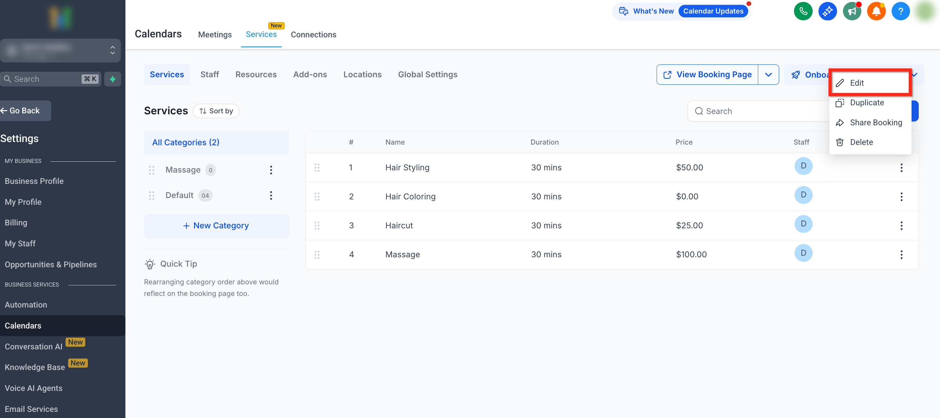This screenshot has height=418, width=940.
Task: Switch to the Staff tab
Action: [x=210, y=75]
